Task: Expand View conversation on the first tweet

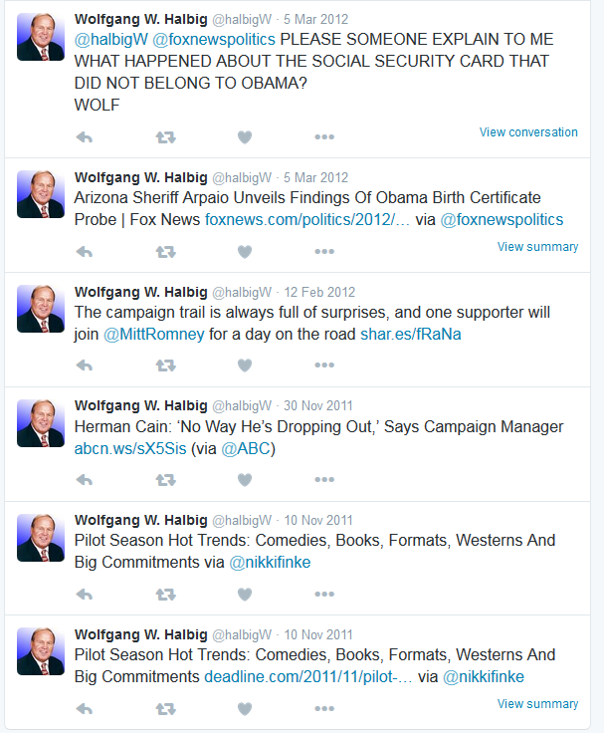Action: (528, 132)
